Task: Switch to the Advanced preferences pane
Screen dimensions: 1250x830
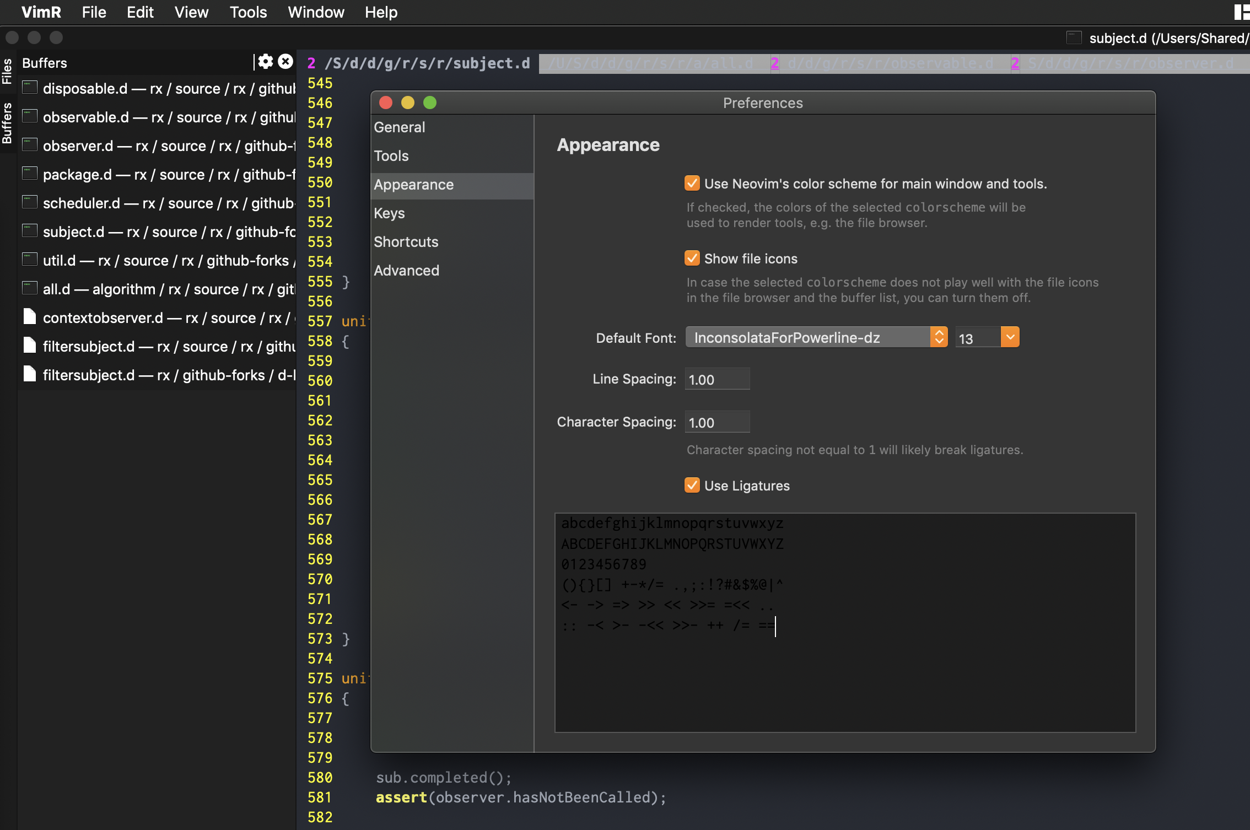Action: (407, 270)
